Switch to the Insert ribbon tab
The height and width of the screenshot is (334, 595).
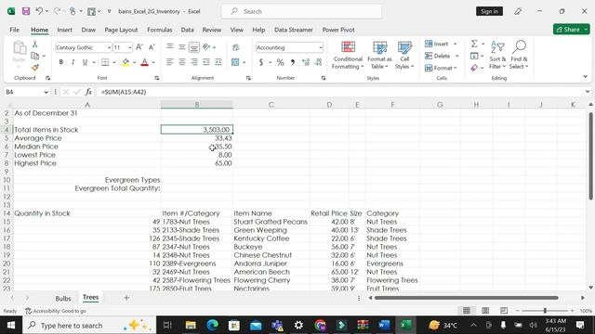coord(64,30)
